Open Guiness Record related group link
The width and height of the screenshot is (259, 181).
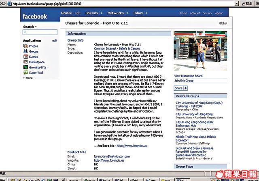pos(194,152)
